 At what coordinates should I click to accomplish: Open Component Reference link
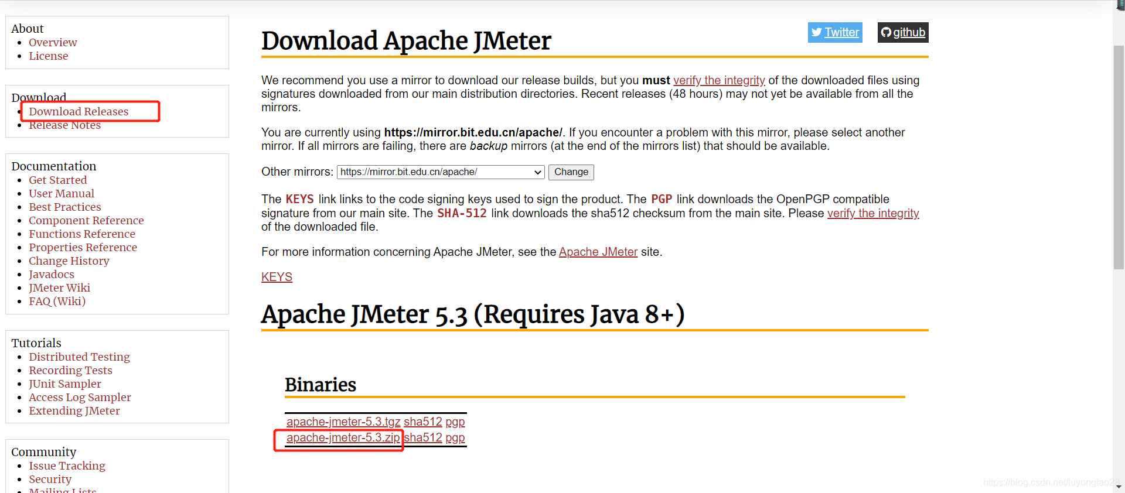86,220
